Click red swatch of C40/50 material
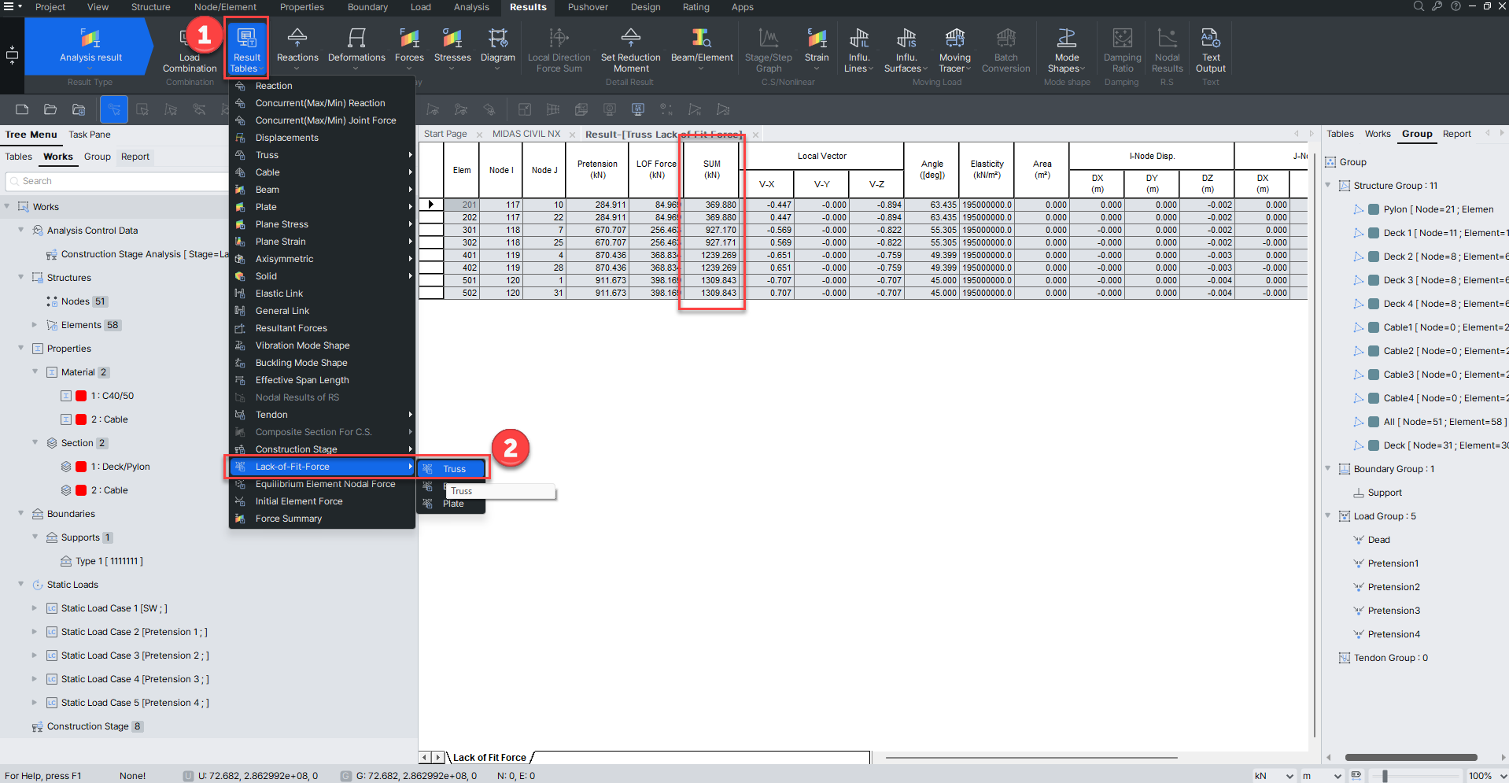Viewport: 1509px width, 783px height. 81,396
